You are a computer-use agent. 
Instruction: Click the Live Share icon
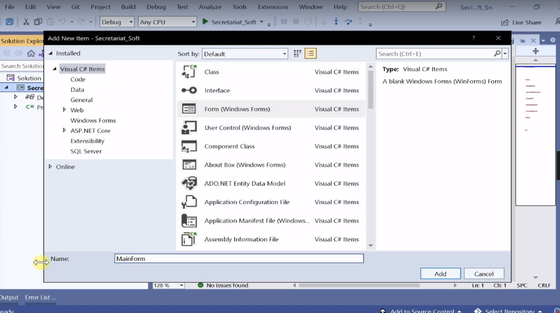[x=505, y=23]
